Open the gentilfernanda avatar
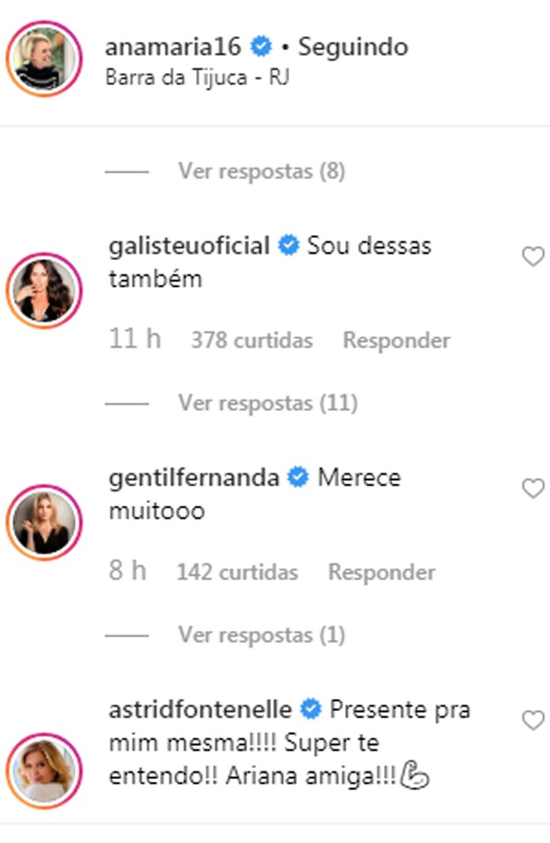The height and width of the screenshot is (843, 550). click(44, 522)
